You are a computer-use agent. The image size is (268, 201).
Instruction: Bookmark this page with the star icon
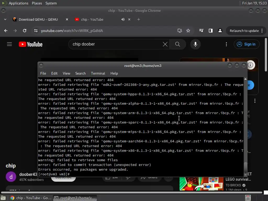(x=188, y=31)
